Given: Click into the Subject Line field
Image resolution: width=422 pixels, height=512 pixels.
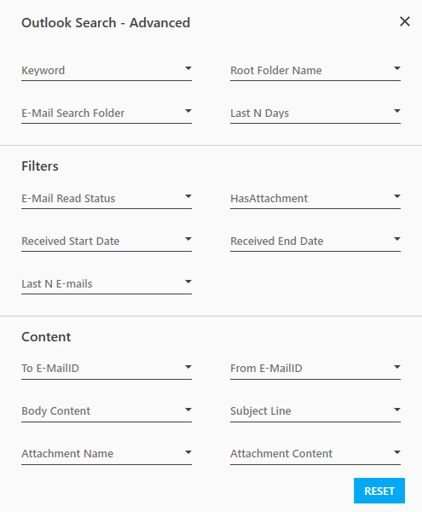Looking at the screenshot, I should [x=309, y=410].
